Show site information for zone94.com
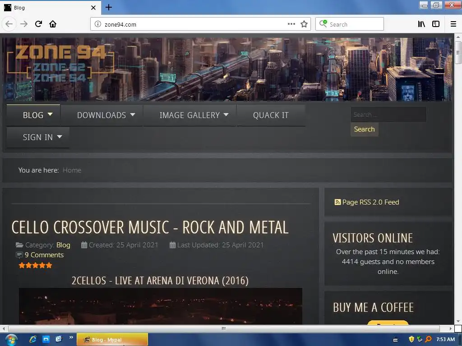 coord(98,24)
